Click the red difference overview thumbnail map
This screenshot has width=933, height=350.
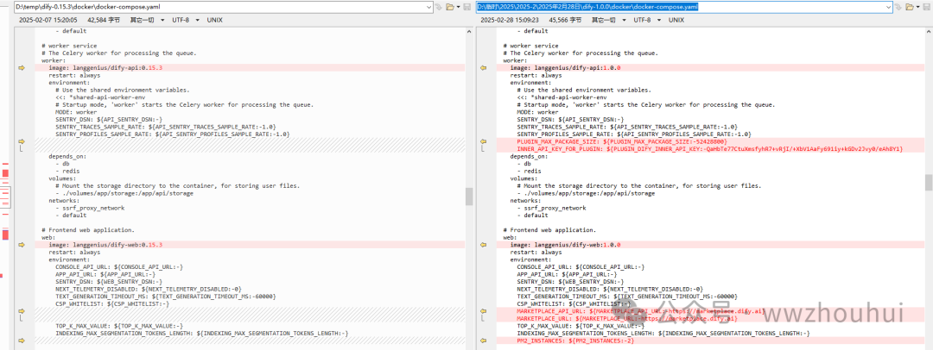(5, 172)
